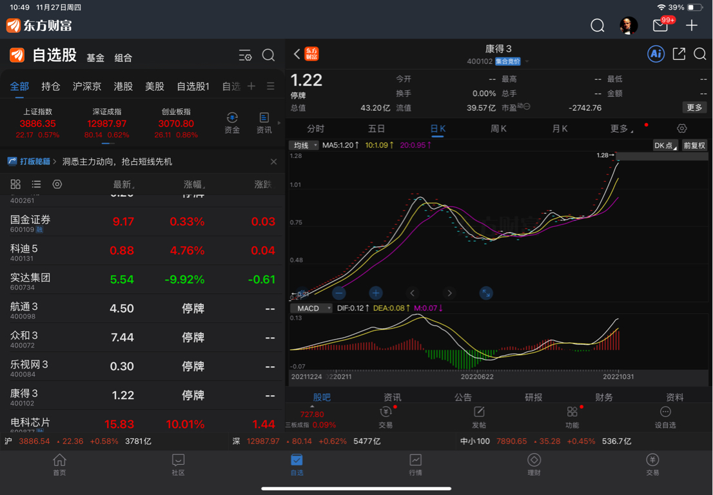Image resolution: width=713 pixels, height=495 pixels.
Task: Search within the watchlist panel
Action: click(x=268, y=55)
